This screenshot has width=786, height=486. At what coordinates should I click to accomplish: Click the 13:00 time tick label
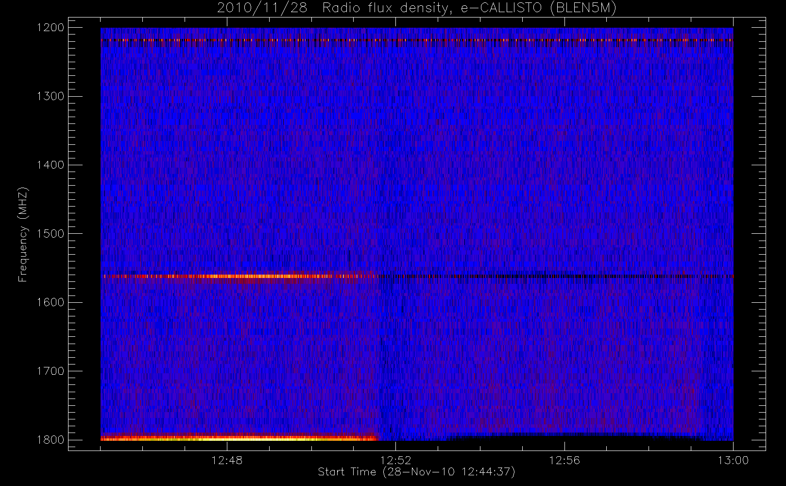733,460
